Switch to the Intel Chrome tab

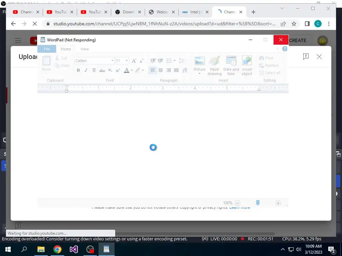click(x=195, y=12)
